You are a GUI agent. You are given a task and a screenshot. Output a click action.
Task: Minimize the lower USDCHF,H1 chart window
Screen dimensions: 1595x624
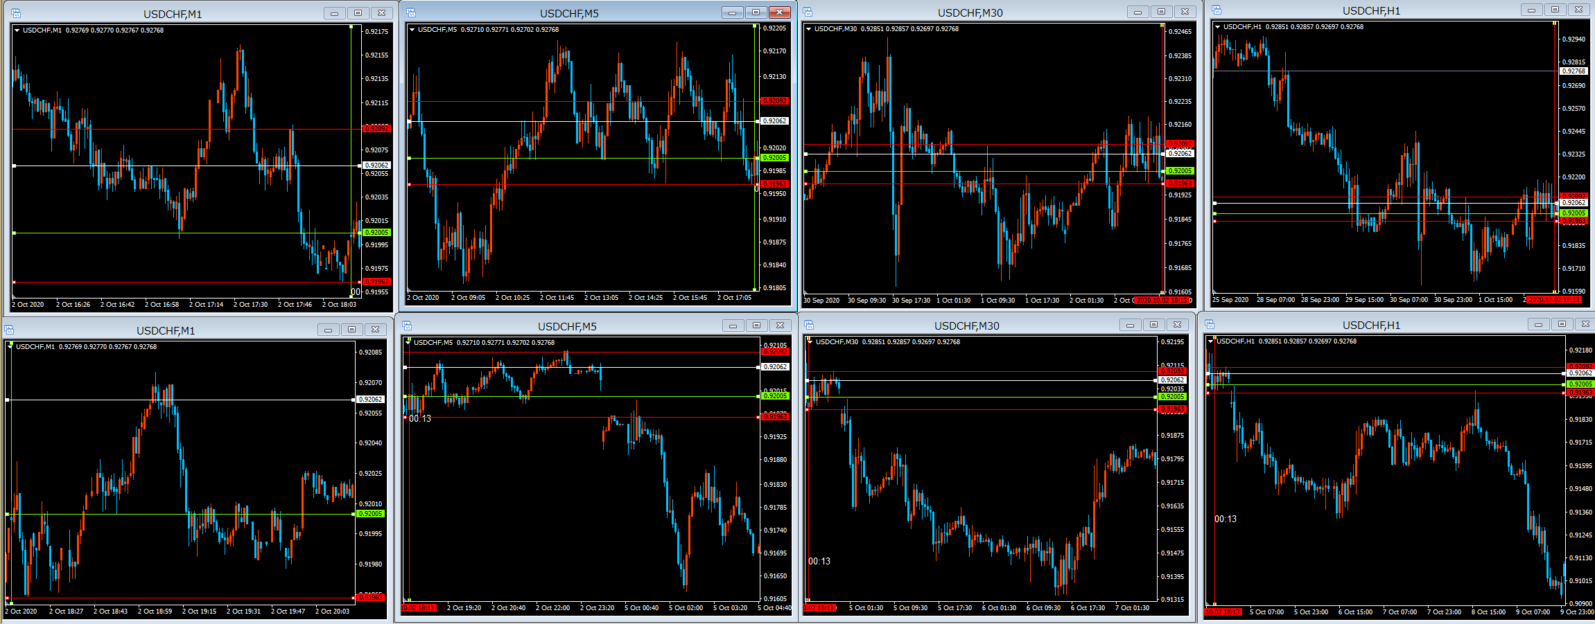click(1538, 324)
